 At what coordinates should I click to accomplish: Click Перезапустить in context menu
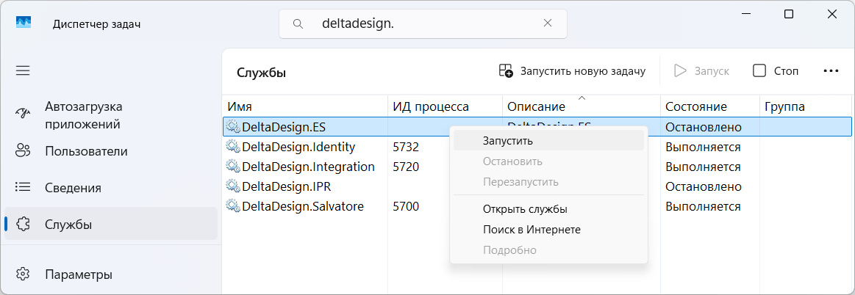[548, 182]
